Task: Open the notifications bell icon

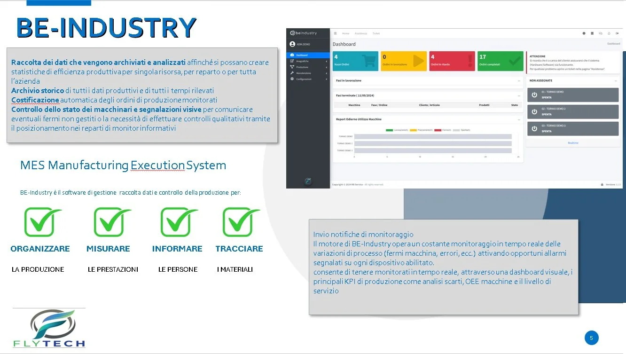Action: tap(609, 33)
